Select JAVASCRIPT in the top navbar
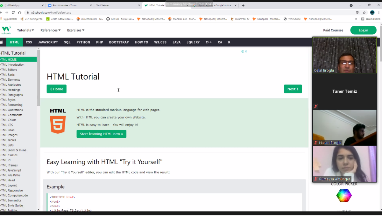Viewport: 382px width, 216px height. click(x=48, y=42)
